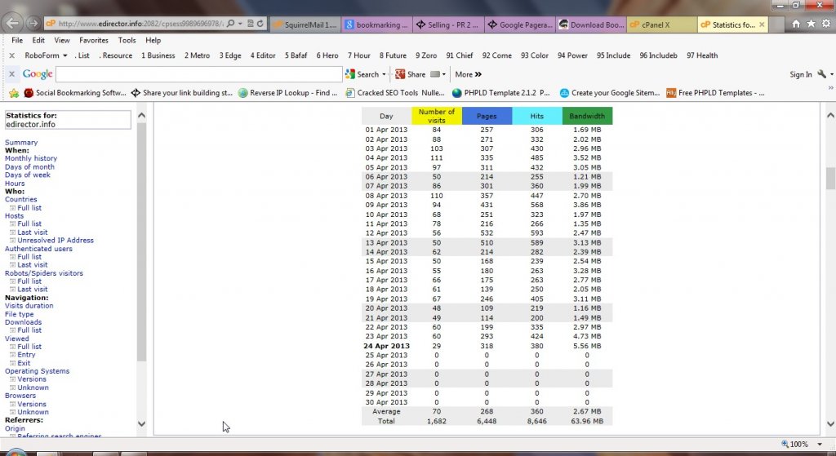The height and width of the screenshot is (456, 836).
Task: Open the View menu
Action: coord(62,40)
